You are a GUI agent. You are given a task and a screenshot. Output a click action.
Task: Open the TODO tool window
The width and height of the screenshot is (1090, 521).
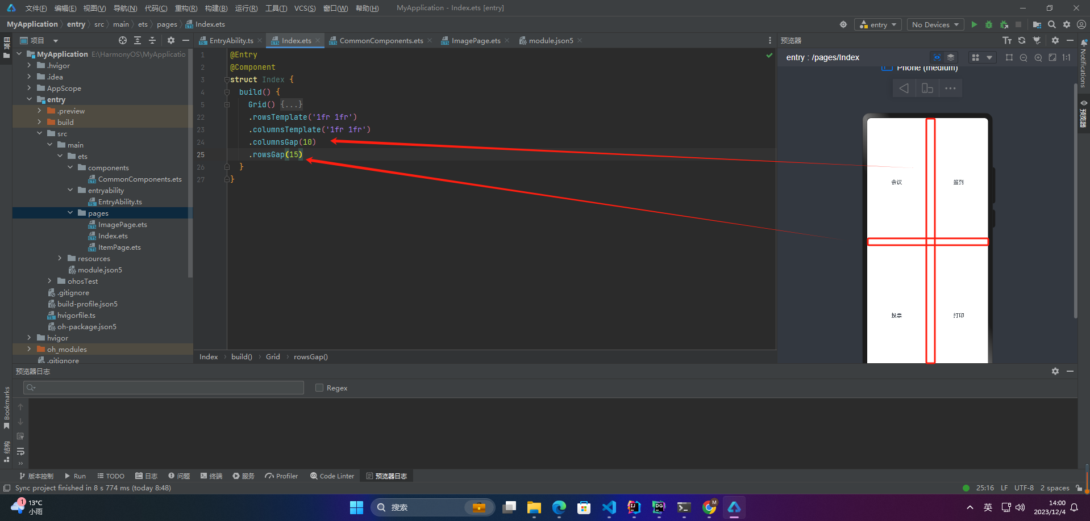(111, 476)
